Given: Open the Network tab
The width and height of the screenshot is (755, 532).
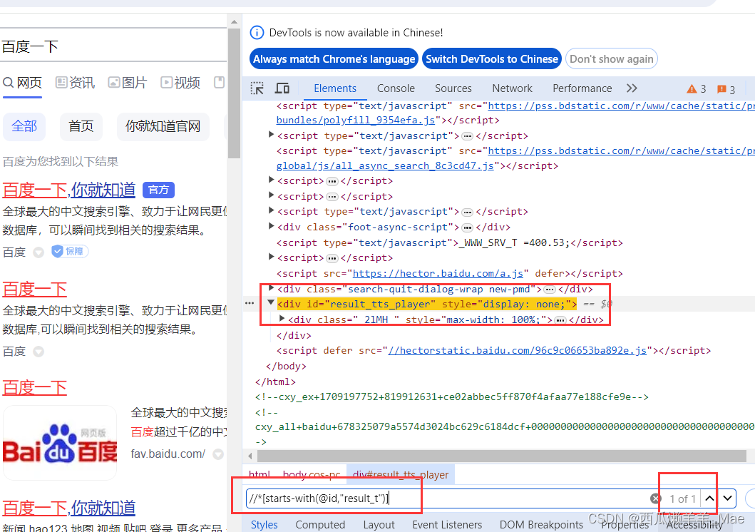Looking at the screenshot, I should click(512, 88).
